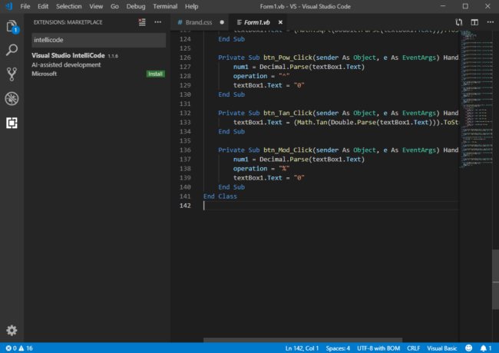
Task: Open the Debug menu
Action: click(136, 6)
